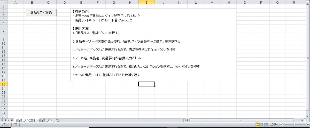310x128 pixels.
Task: Select row 20 header
Action: click(4, 84)
